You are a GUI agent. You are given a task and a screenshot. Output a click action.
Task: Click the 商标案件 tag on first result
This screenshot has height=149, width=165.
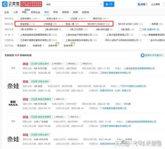click(57, 63)
